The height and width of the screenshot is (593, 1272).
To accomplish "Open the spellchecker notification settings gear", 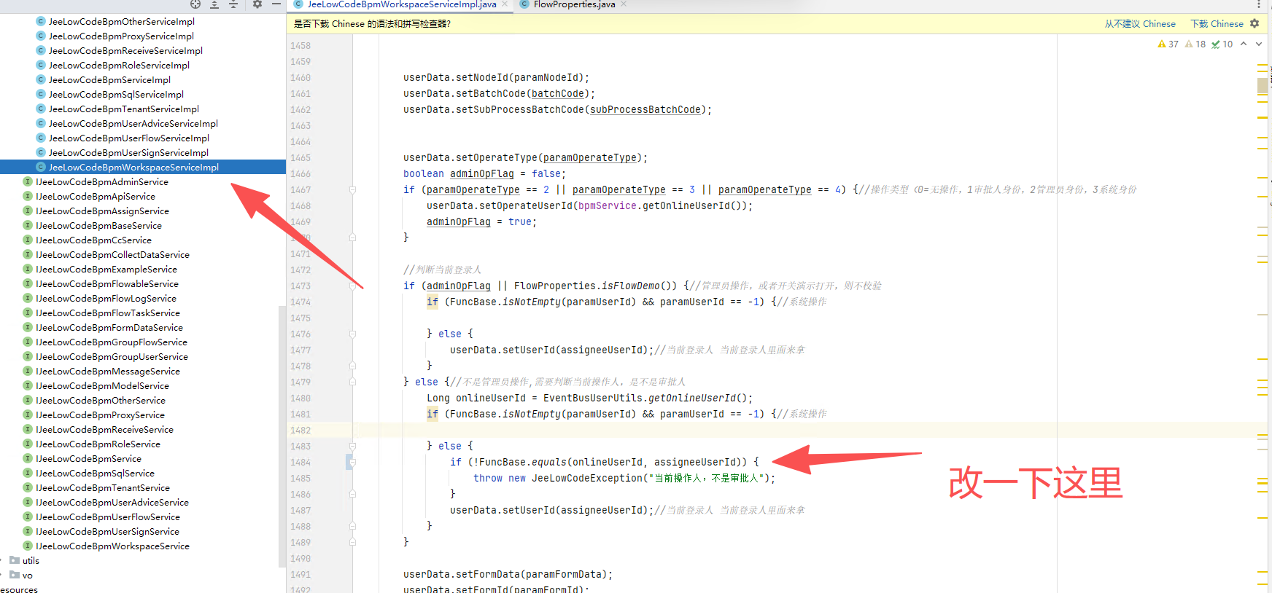I will pyautogui.click(x=1254, y=23).
